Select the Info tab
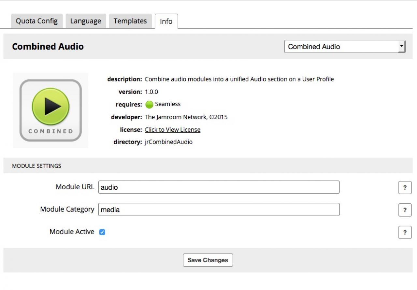Image resolution: width=417 pixels, height=290 pixels. (166, 22)
